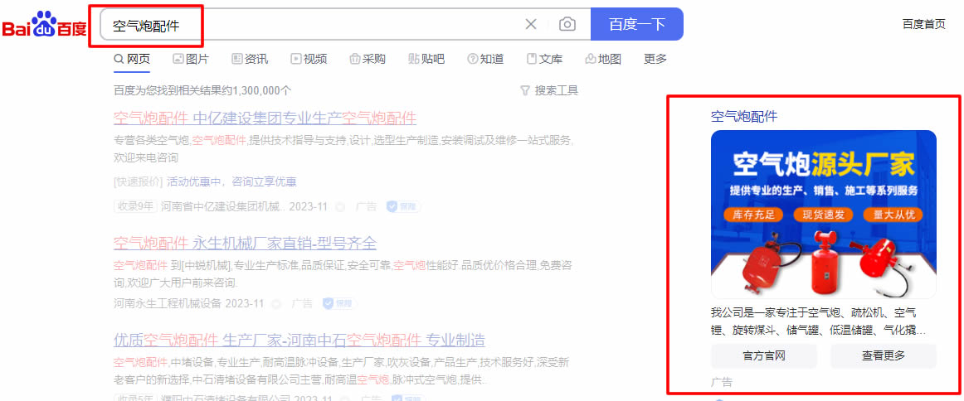Screen dimensions: 964x401
Task: Expand the 更多 menu
Action: tap(655, 59)
